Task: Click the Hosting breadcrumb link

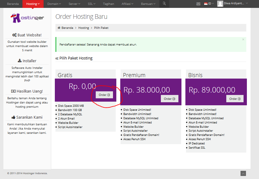Action: (84, 28)
